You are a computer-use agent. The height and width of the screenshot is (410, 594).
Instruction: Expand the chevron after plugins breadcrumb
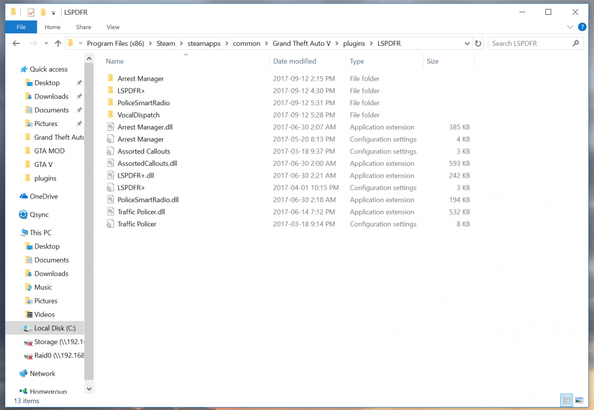371,43
